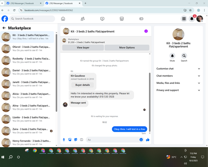
Task: Click the View buyer button
Action: 83,48
